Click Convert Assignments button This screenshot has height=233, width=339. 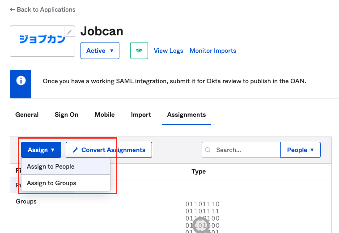(x=109, y=150)
